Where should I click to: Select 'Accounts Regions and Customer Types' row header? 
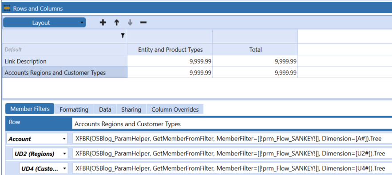pyautogui.click(x=65, y=73)
